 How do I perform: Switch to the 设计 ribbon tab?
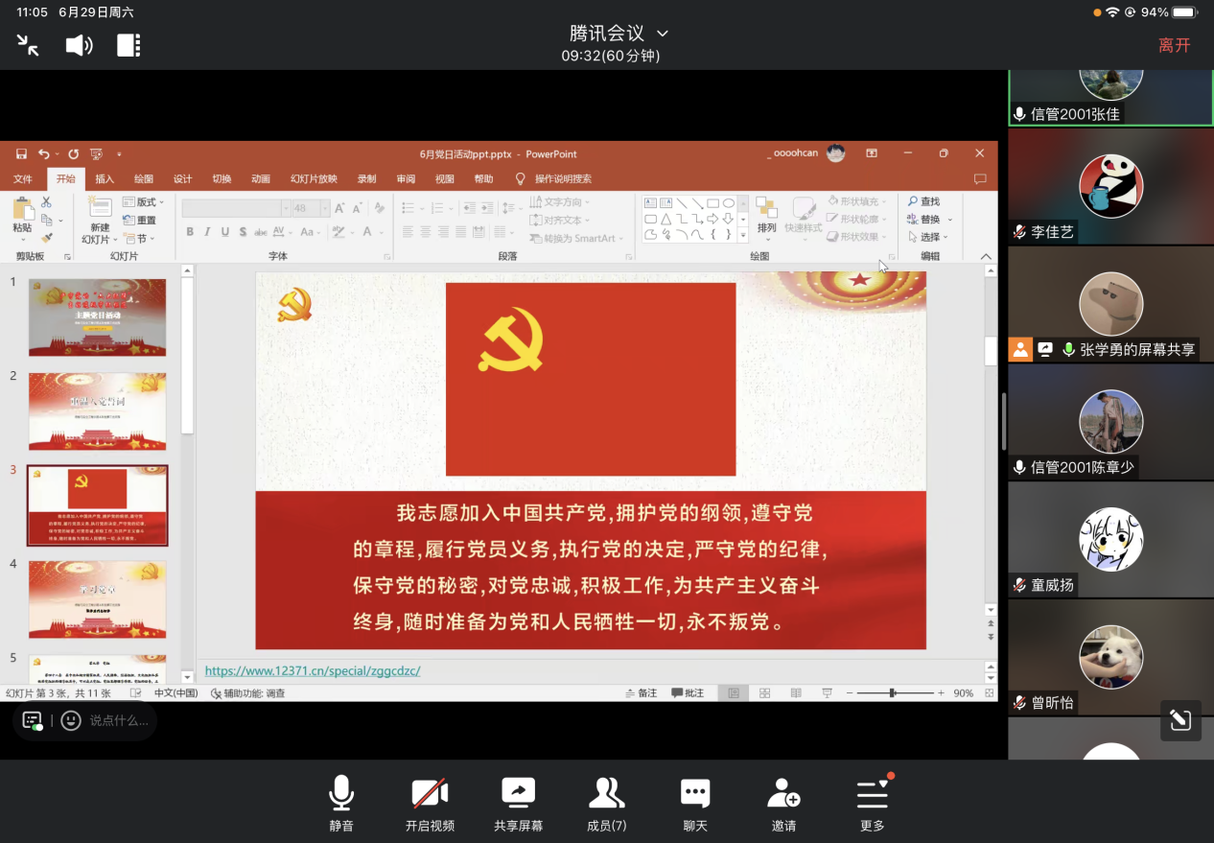point(182,178)
